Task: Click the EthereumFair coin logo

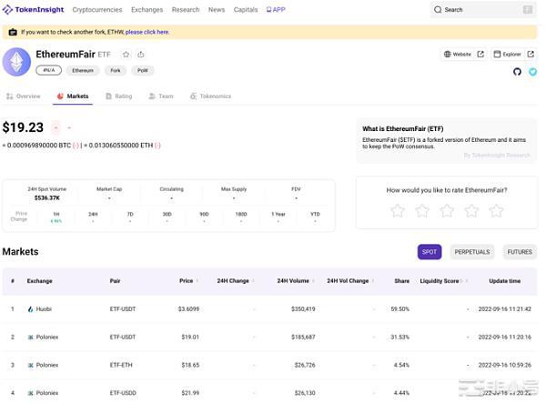Action: click(16, 62)
